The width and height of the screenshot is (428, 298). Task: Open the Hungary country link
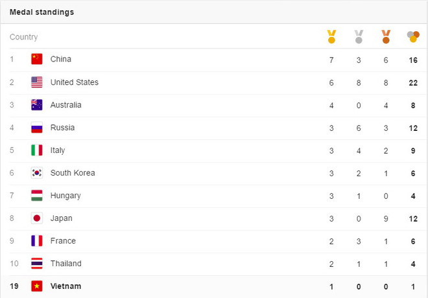click(x=65, y=196)
